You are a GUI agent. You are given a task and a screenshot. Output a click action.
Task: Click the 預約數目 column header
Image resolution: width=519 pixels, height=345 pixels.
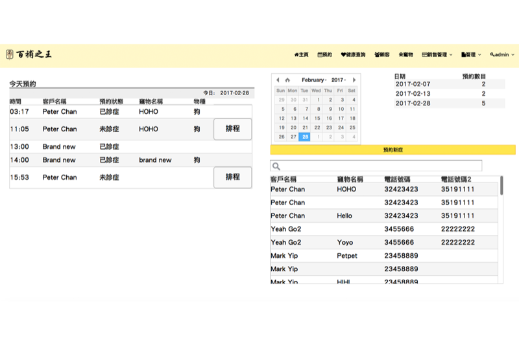pos(474,76)
